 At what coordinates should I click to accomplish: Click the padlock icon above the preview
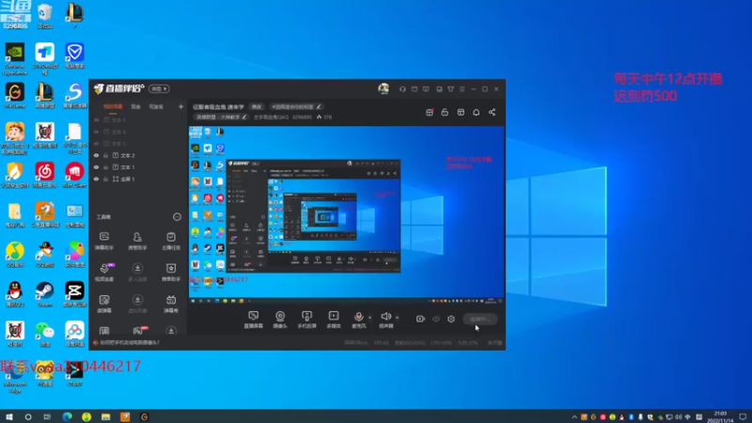point(445,112)
